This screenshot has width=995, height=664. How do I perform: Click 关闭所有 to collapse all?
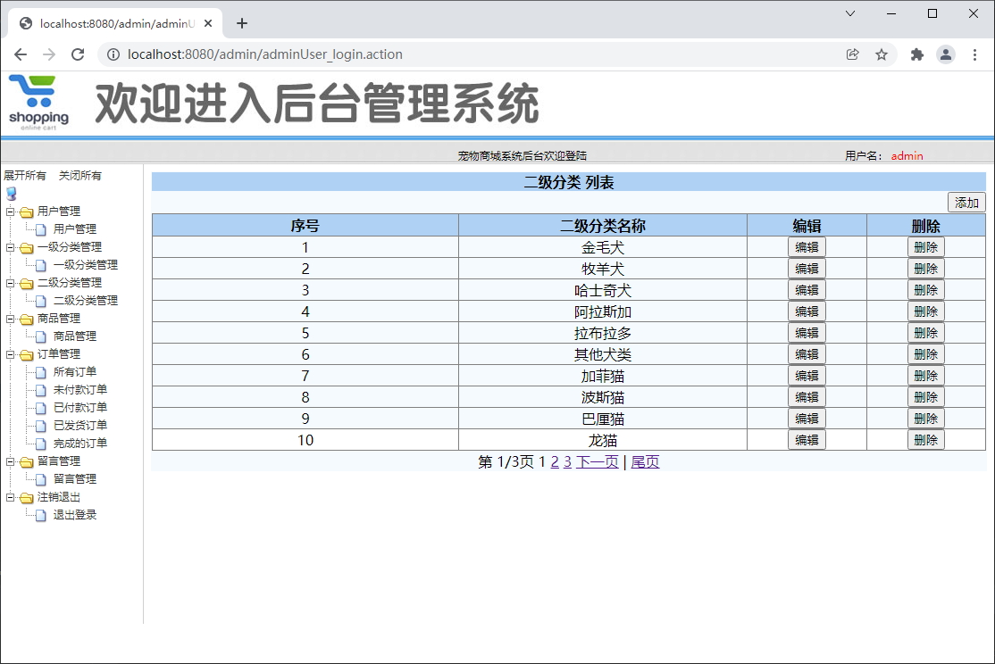[x=80, y=176]
